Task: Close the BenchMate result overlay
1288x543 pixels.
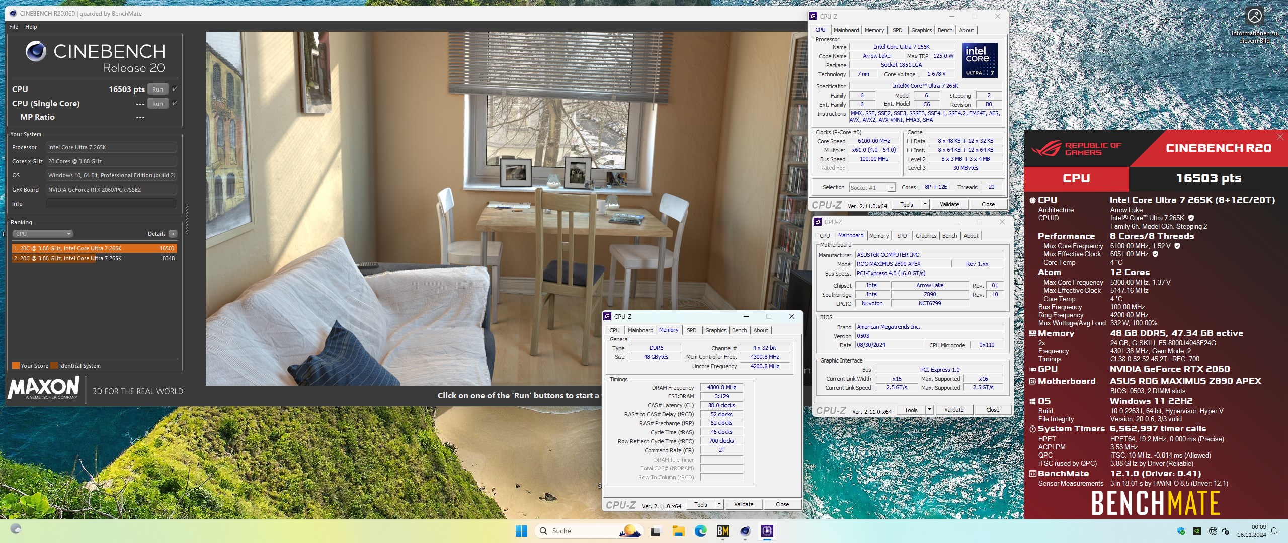Action: [x=1280, y=137]
